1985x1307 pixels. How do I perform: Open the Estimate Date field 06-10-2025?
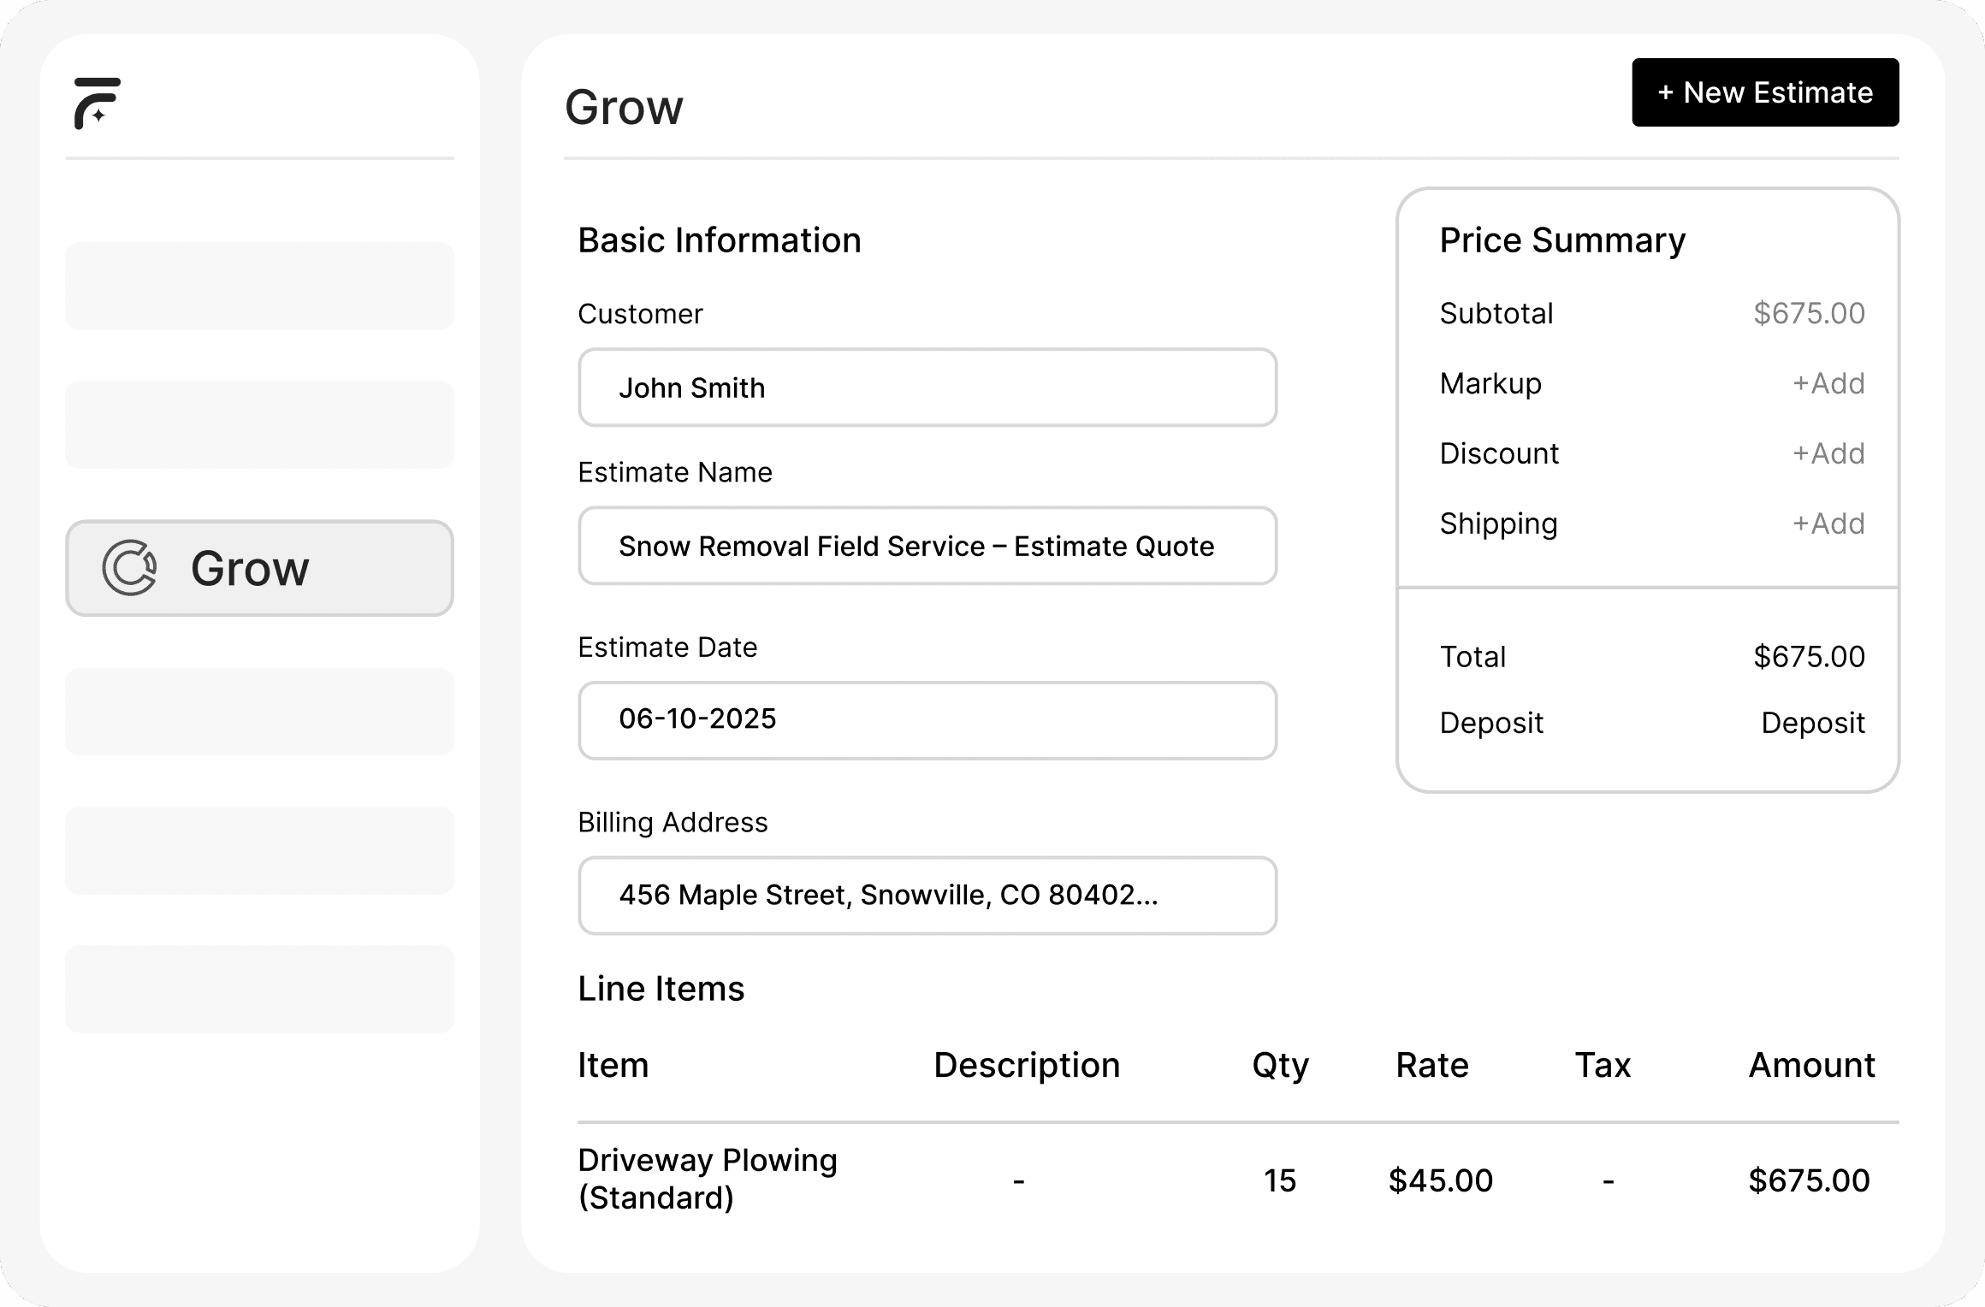927,719
